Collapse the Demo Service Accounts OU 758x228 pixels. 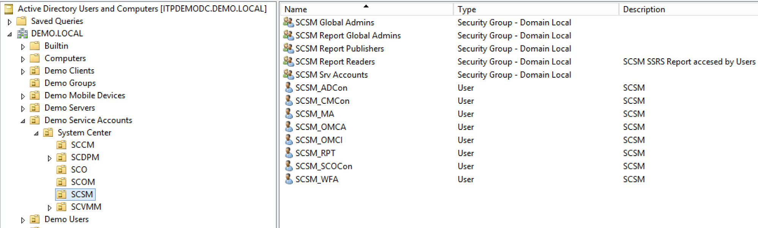tap(23, 121)
